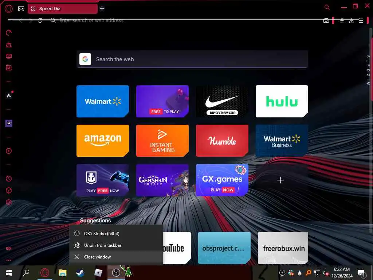Open the RAM limiter chip icon
The height and width of the screenshot is (280, 373).
pos(9,67)
